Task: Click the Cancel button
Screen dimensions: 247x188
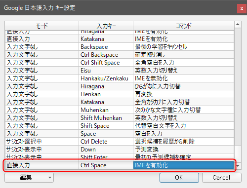Action: (x=222, y=178)
